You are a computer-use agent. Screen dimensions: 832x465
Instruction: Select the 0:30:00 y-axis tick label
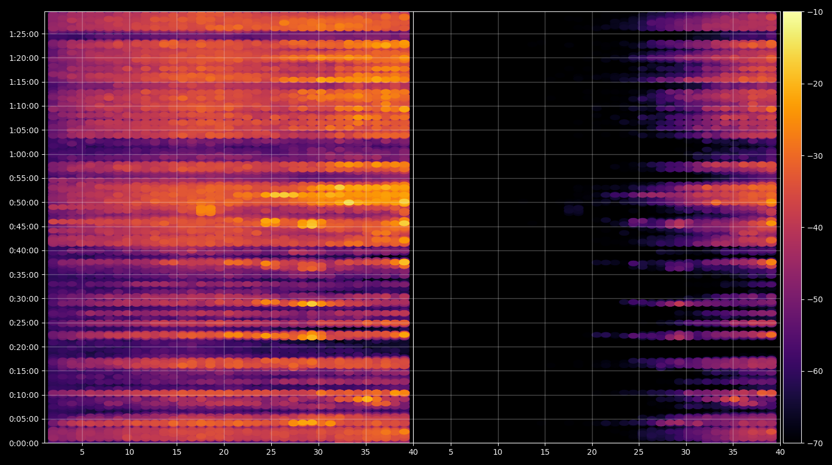click(x=24, y=299)
